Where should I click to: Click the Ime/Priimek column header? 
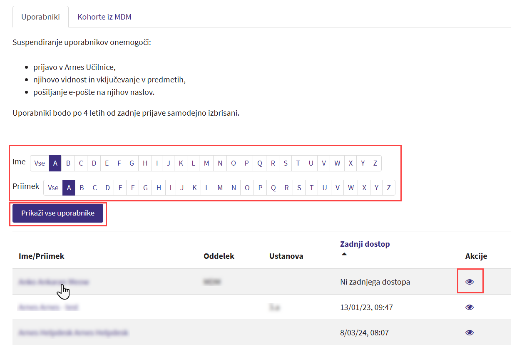pyautogui.click(x=42, y=256)
